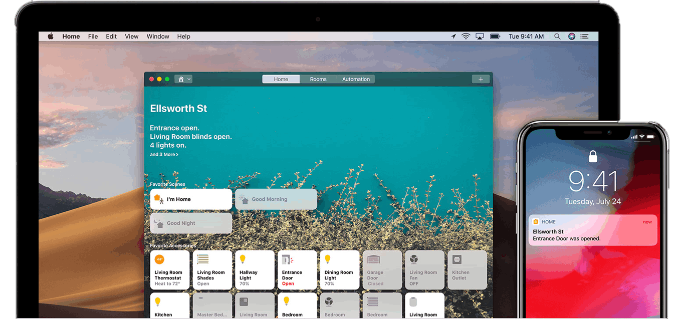Turn on the Good Night scene
Viewport: 684px width, 319px height.
(x=191, y=223)
